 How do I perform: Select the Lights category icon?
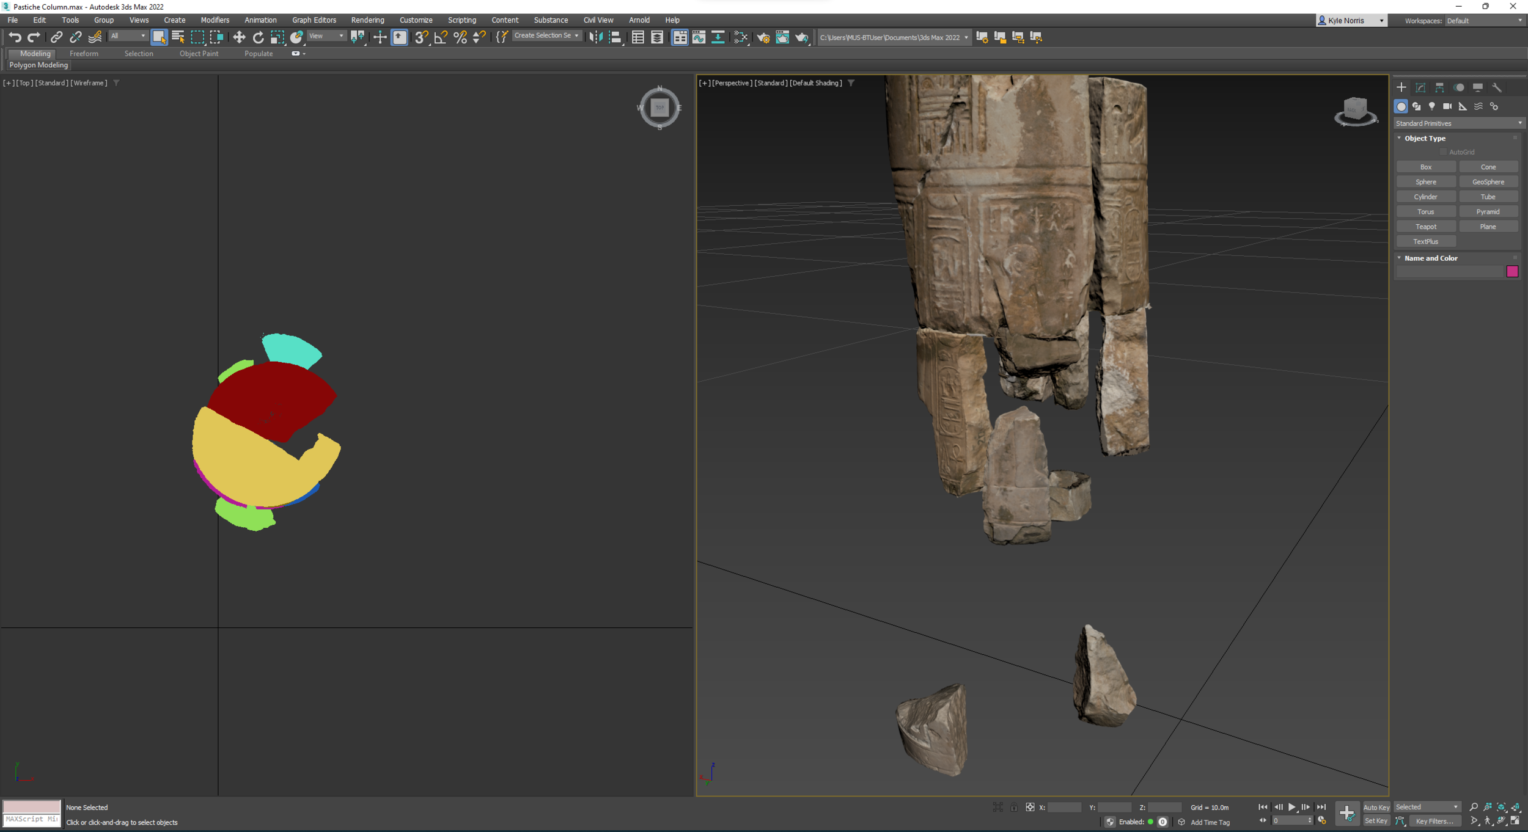1431,106
